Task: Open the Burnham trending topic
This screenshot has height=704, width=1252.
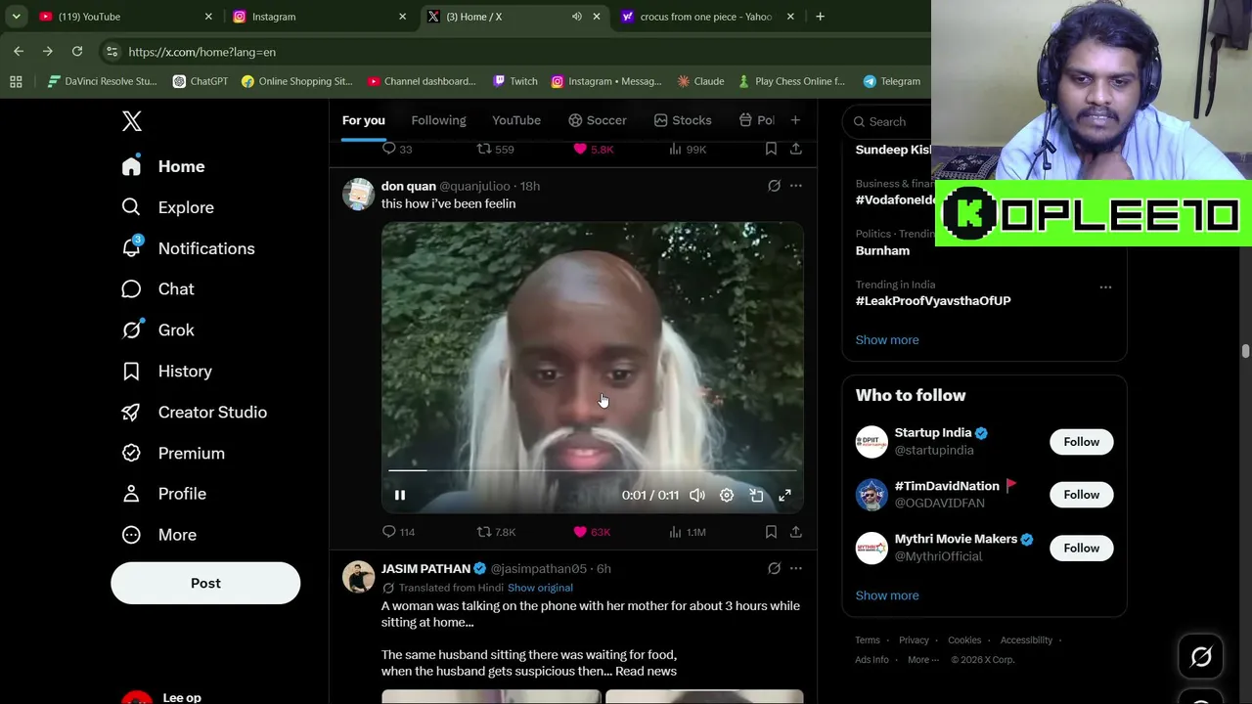Action: pyautogui.click(x=882, y=251)
